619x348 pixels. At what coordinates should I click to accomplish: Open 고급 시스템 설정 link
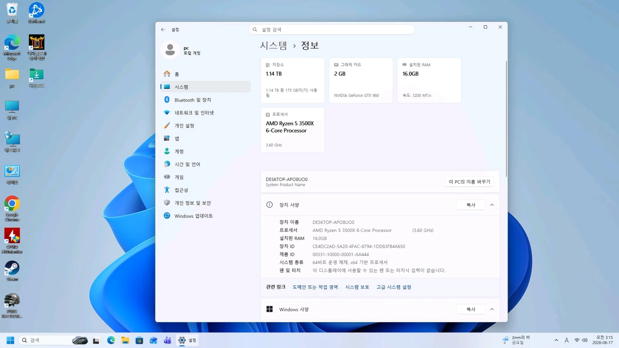(394, 287)
